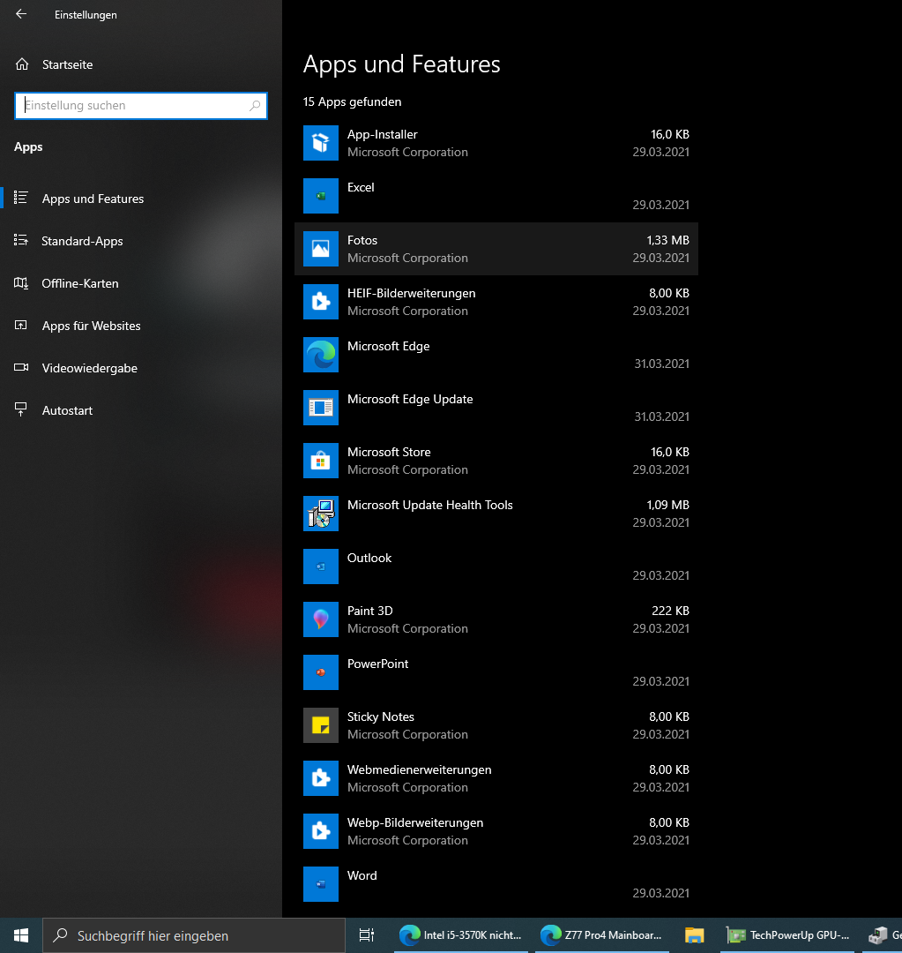Viewport: 902px width, 953px height.
Task: Go back with the arrow icon
Action: (21, 14)
